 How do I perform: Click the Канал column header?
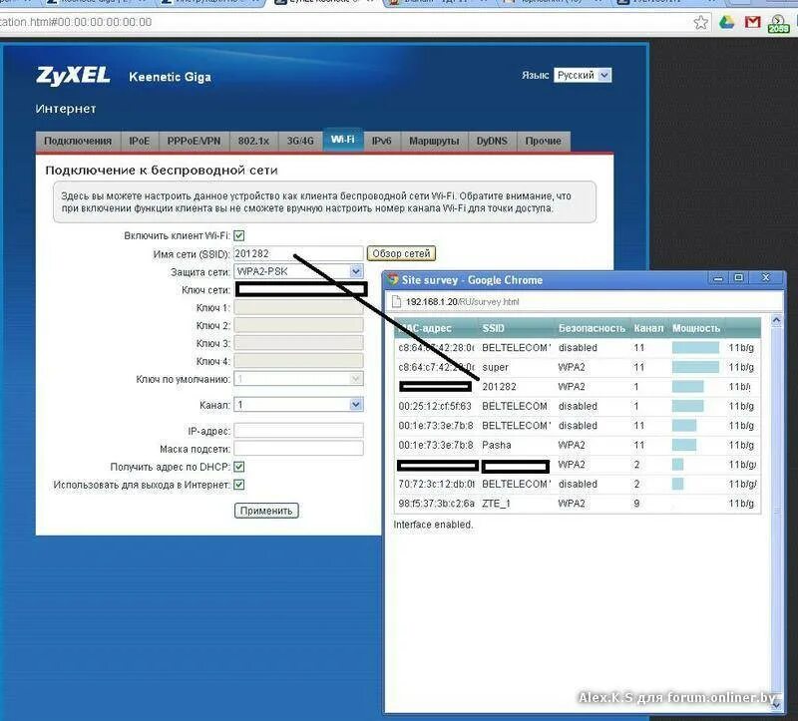649,329
